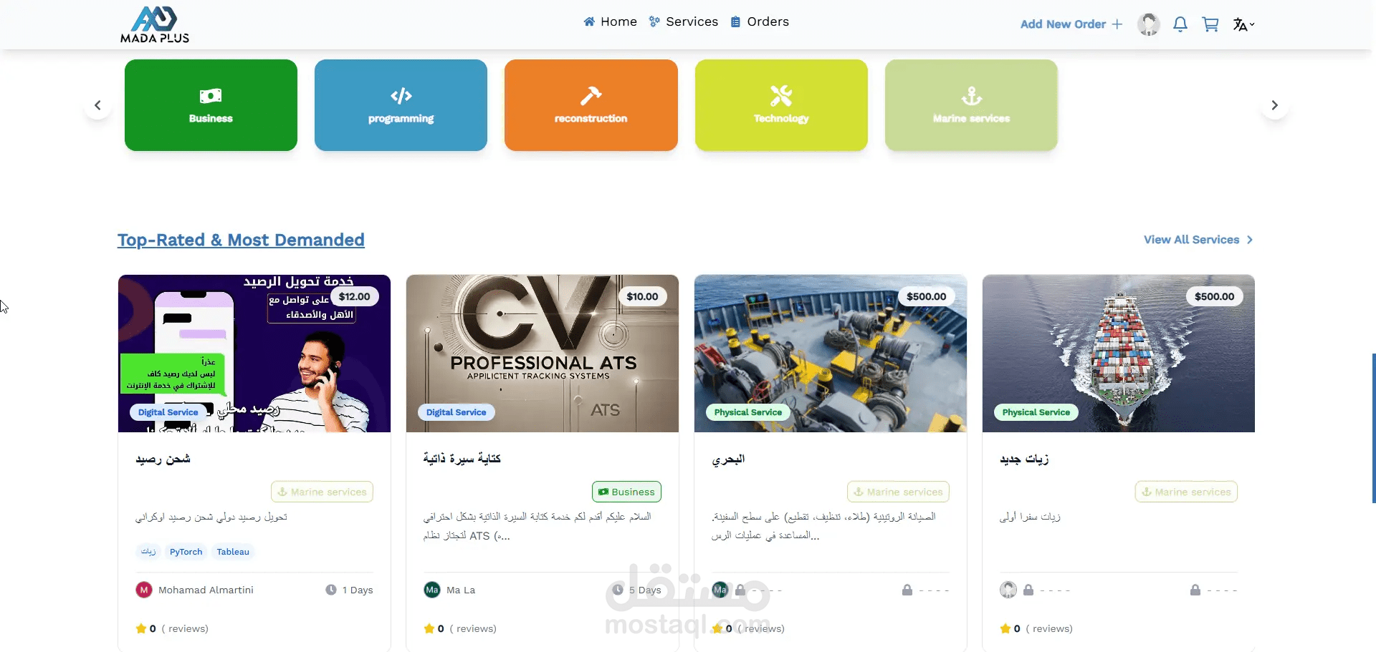This screenshot has height=652, width=1376.
Task: Show next categories with right chevron
Action: (x=1274, y=105)
